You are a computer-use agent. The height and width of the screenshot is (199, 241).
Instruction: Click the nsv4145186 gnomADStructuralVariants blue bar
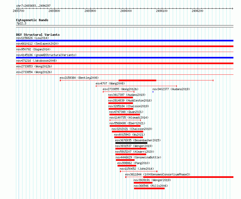click(x=125, y=58)
